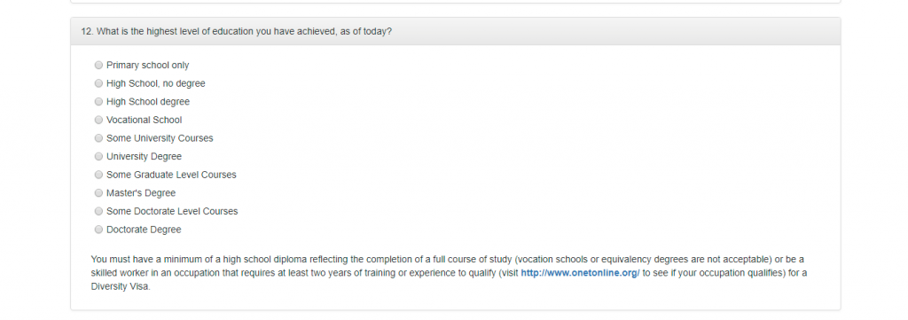The image size is (908, 320).
Task: Click the 'Master's Degree' label text
Action: tap(141, 192)
